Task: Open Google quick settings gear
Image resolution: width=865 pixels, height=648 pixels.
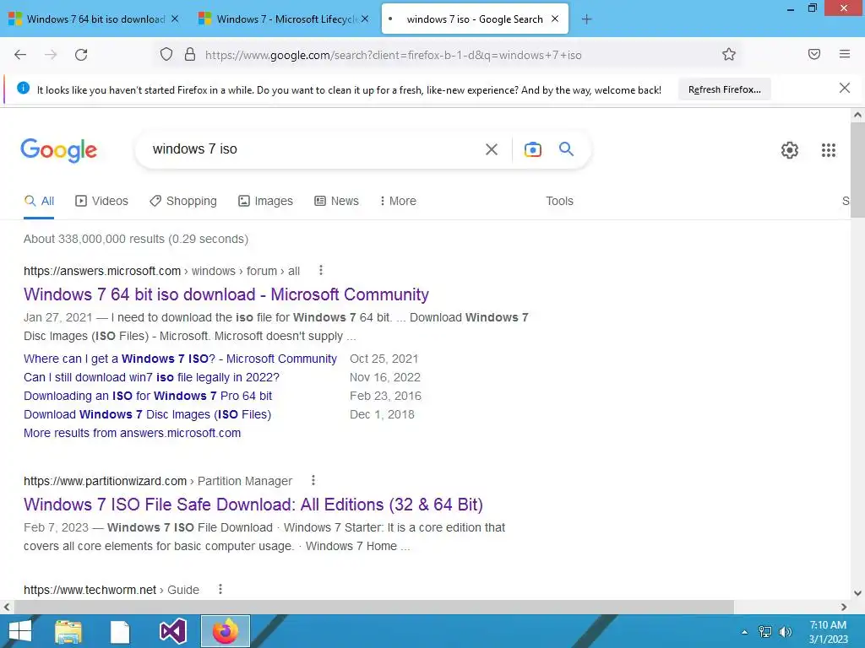Action: tap(790, 150)
